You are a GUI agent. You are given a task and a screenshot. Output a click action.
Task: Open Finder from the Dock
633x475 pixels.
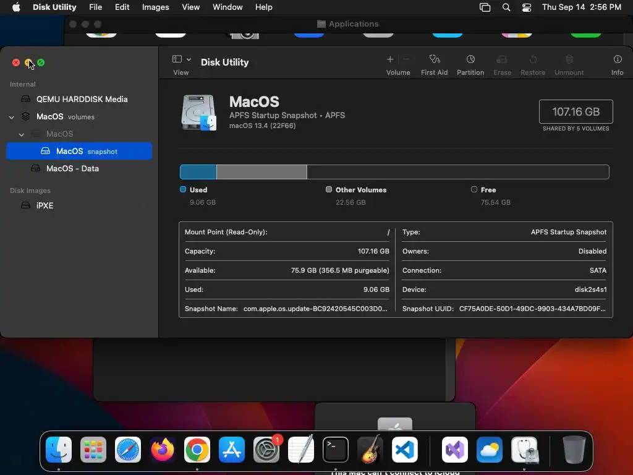point(59,450)
